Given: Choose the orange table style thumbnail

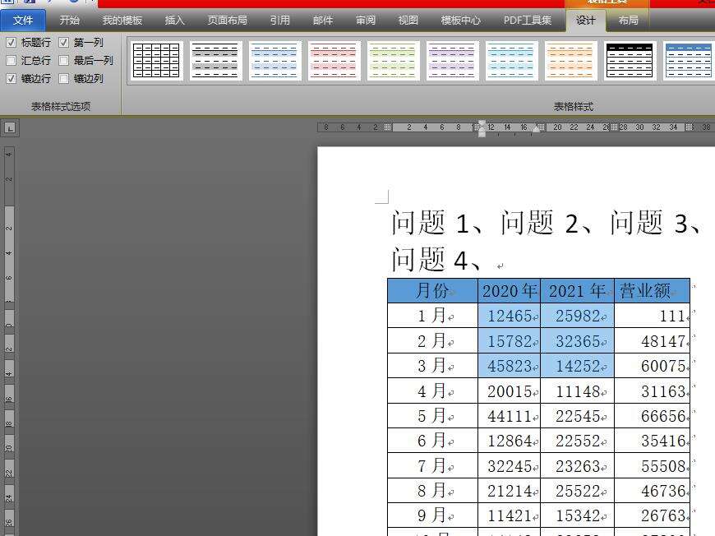Looking at the screenshot, I should [570, 61].
